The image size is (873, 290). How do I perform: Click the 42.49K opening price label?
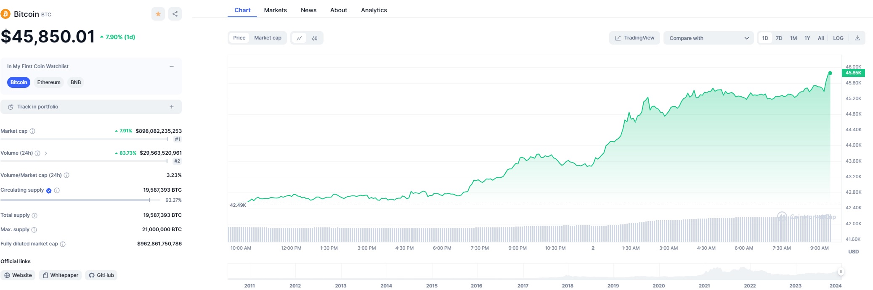click(x=238, y=205)
